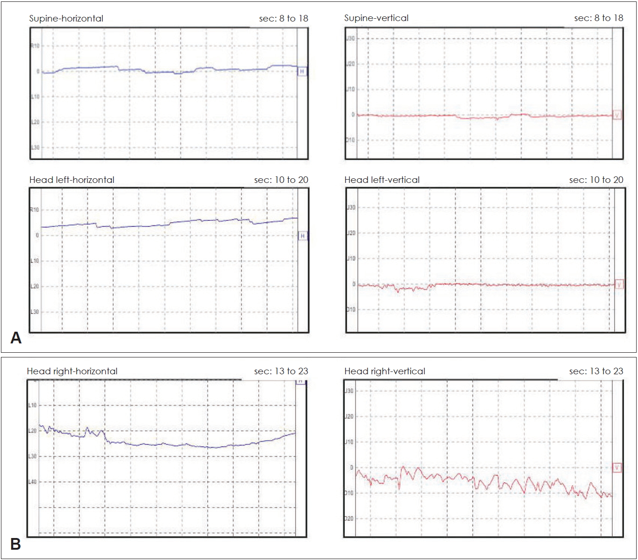This screenshot has height=560, width=638.
Task: Click the L40 axis label in Head right-horizontal chart
Action: (32, 481)
